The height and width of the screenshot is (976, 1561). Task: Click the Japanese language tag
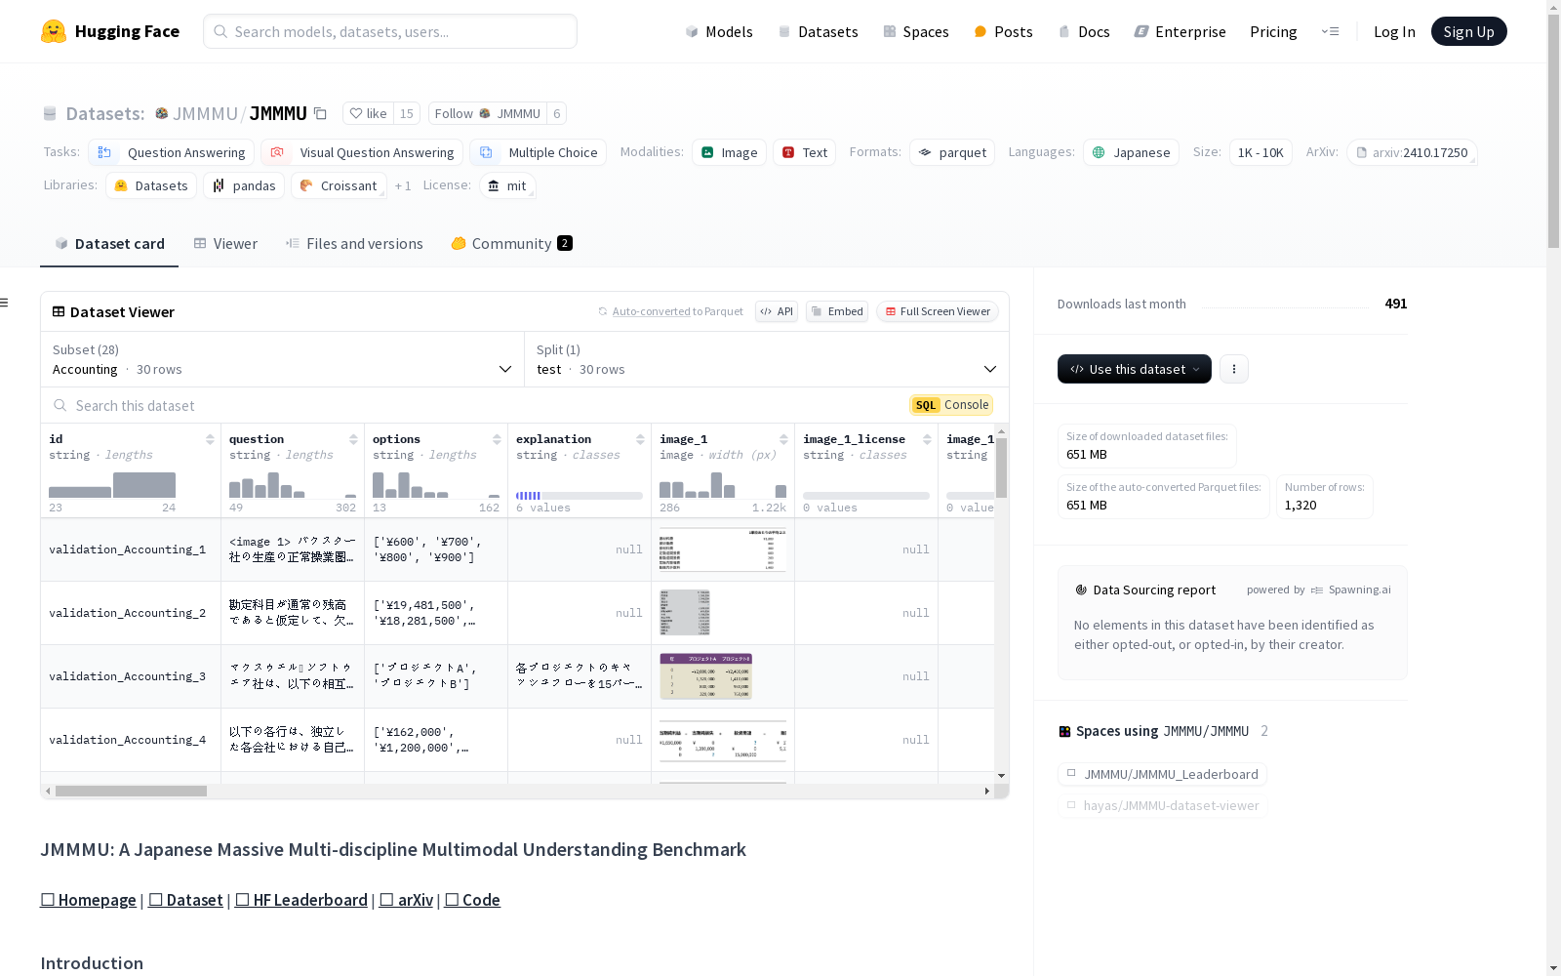tap(1131, 152)
